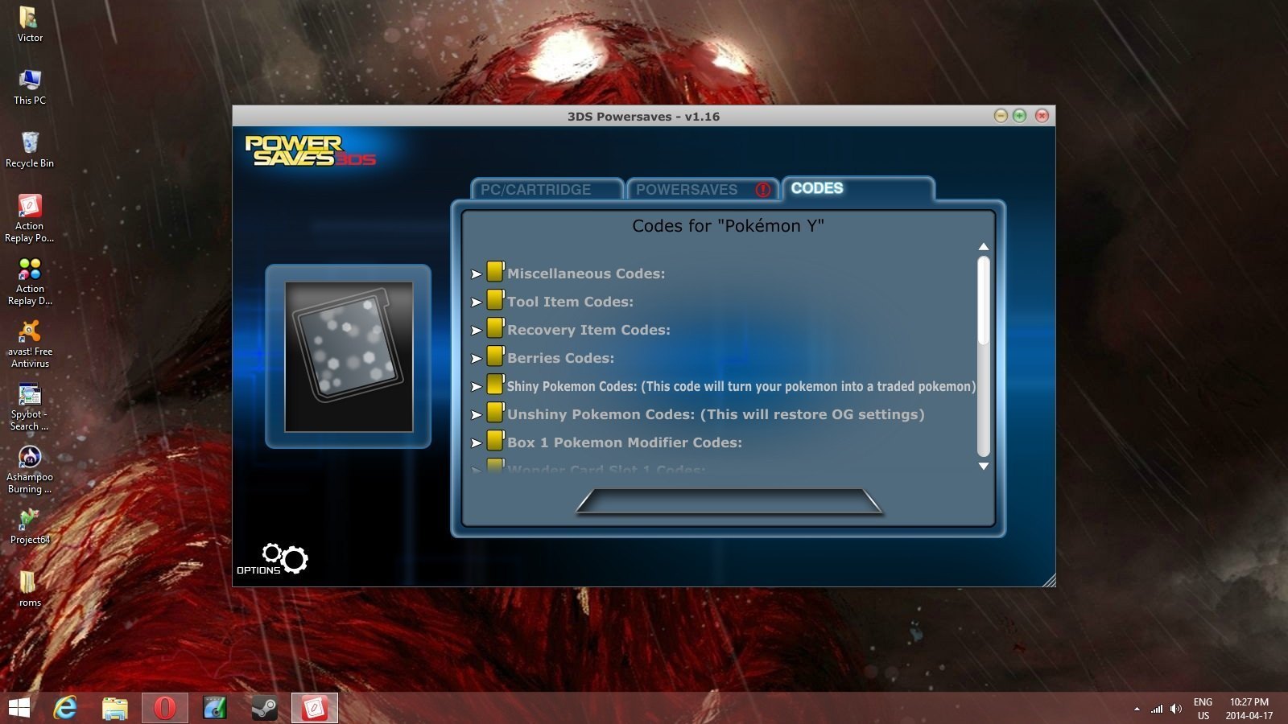This screenshot has width=1288, height=724.
Task: Select the Victor folder desktop icon
Action: coord(30,23)
